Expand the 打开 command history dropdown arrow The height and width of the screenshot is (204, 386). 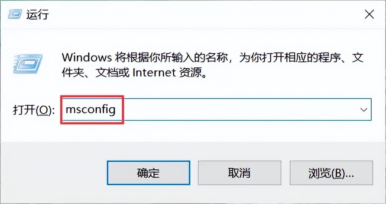(364, 110)
